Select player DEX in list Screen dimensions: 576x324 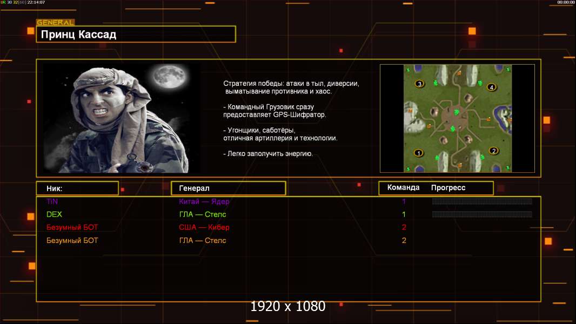click(54, 214)
